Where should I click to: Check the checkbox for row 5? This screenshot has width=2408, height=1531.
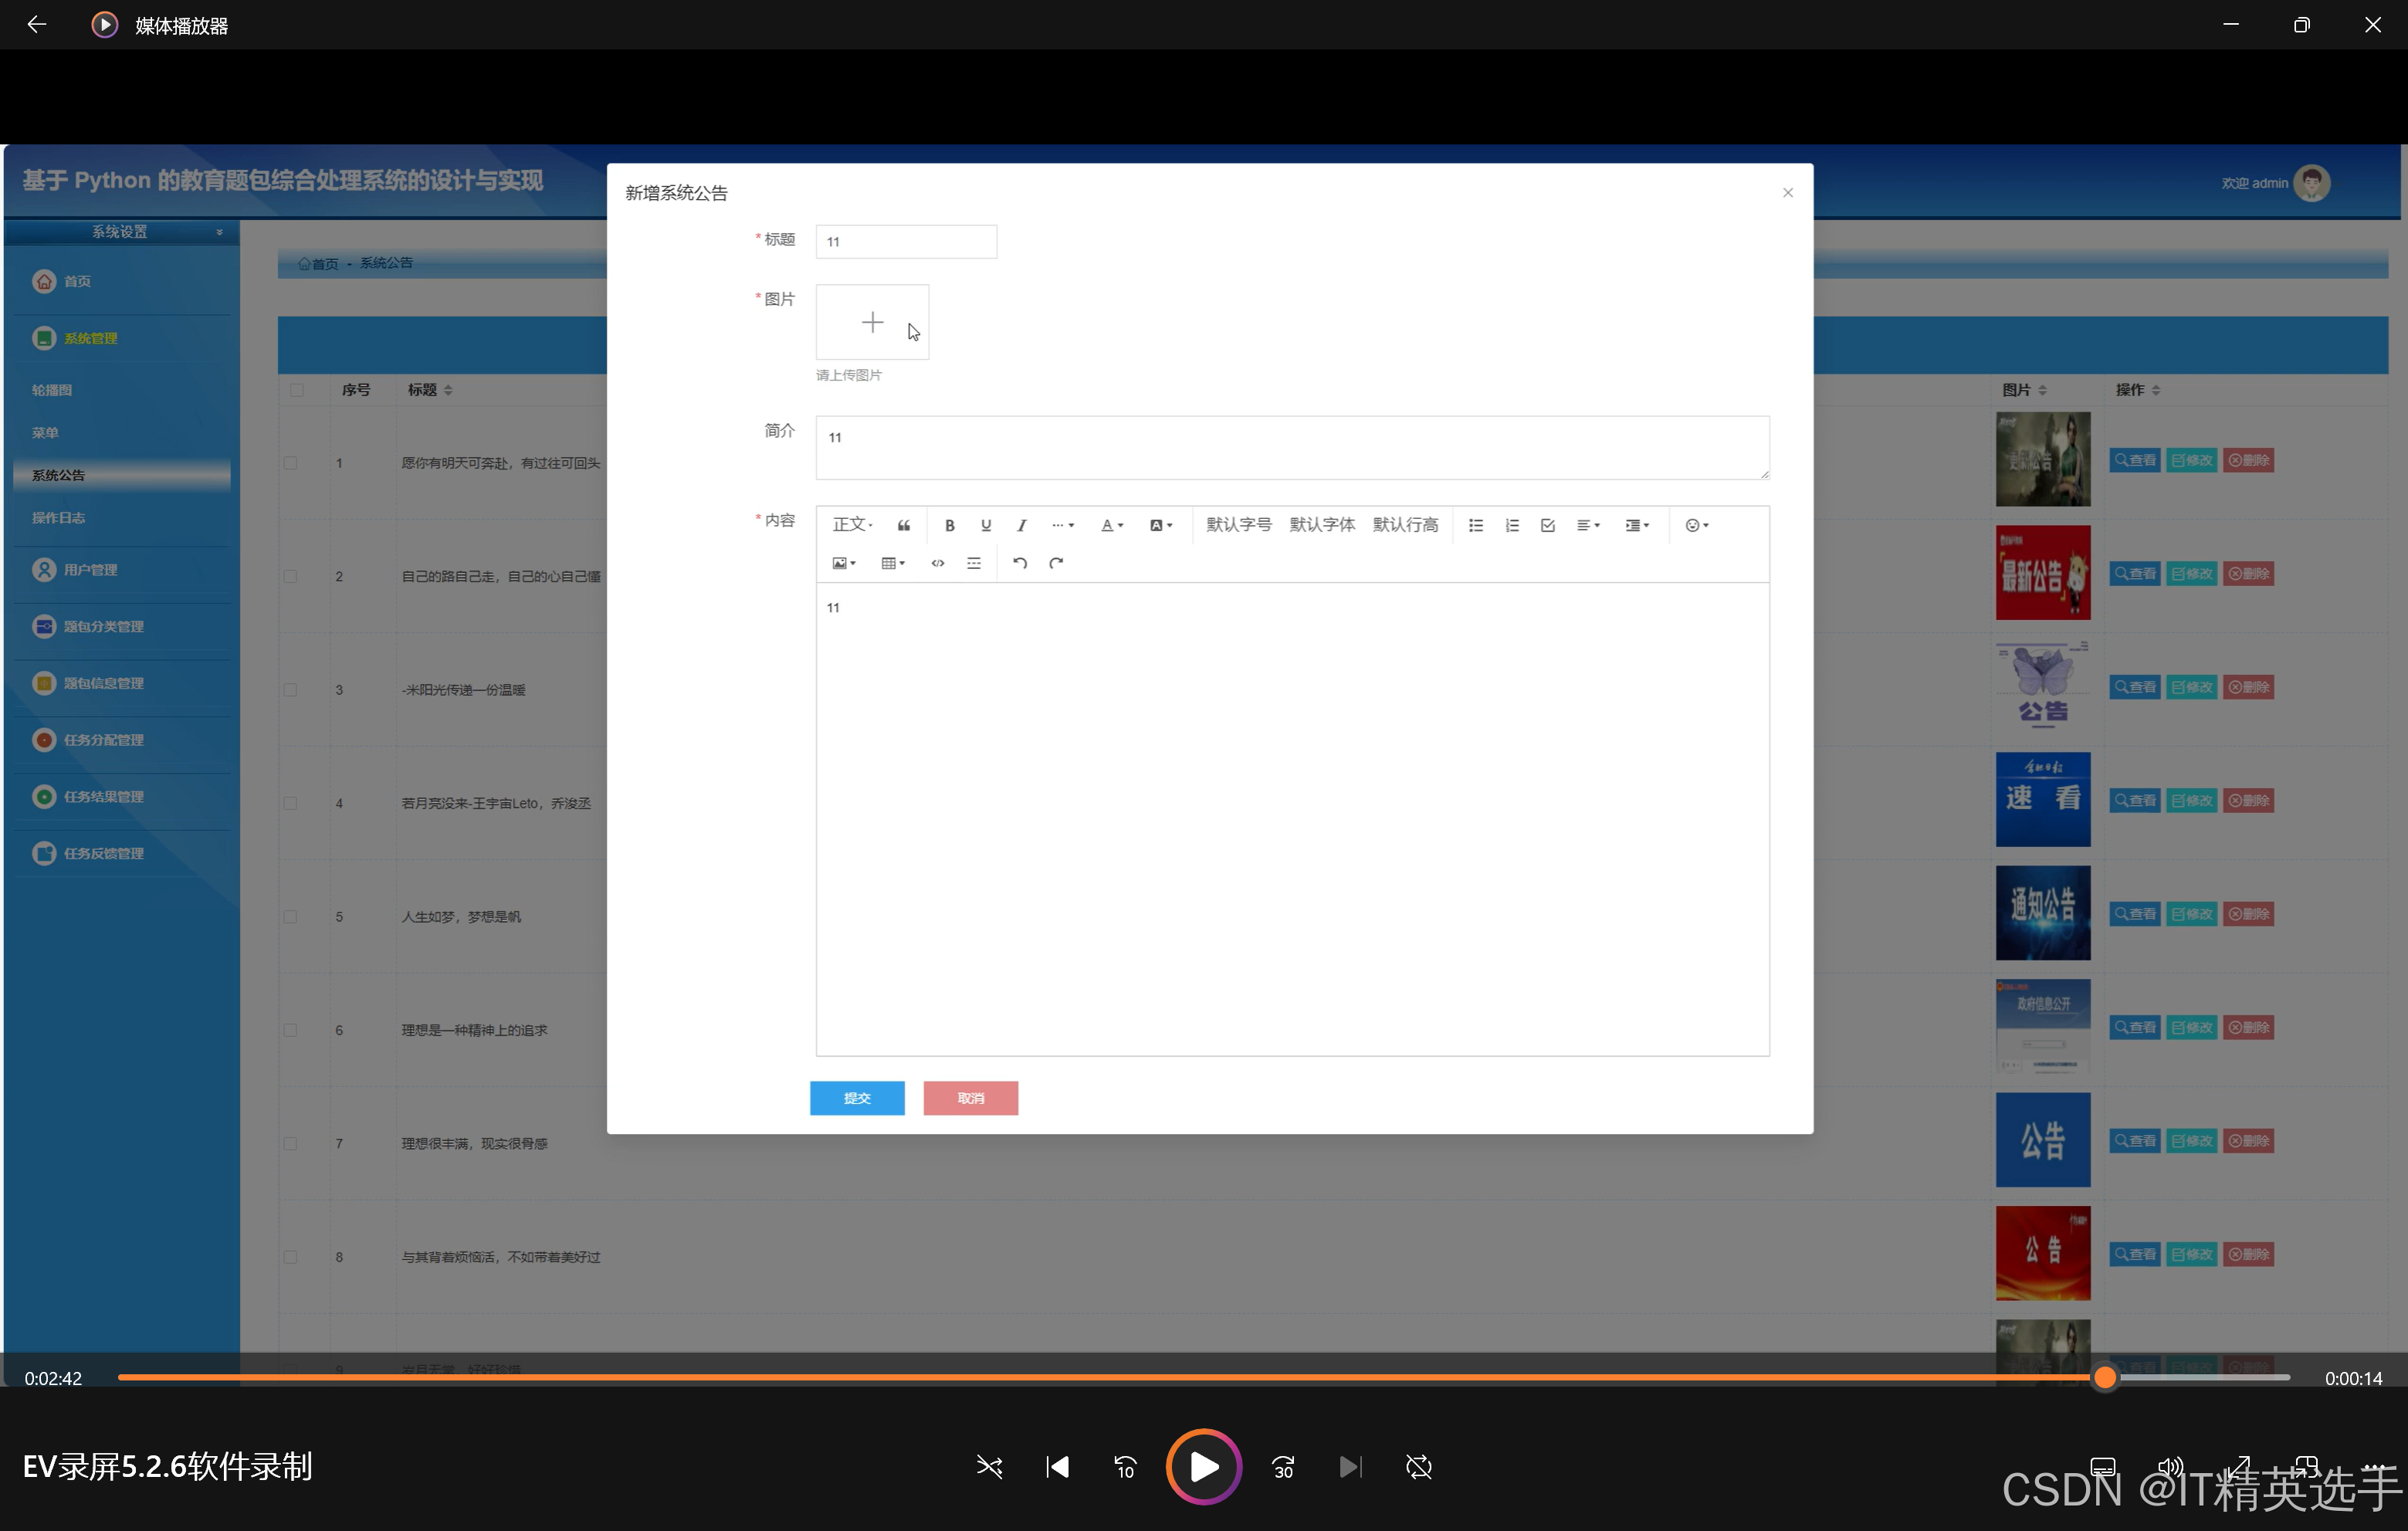tap(290, 917)
